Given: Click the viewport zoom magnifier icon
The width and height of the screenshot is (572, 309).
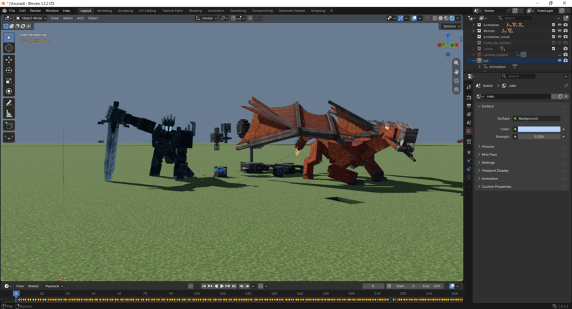Looking at the screenshot, I should [x=456, y=63].
